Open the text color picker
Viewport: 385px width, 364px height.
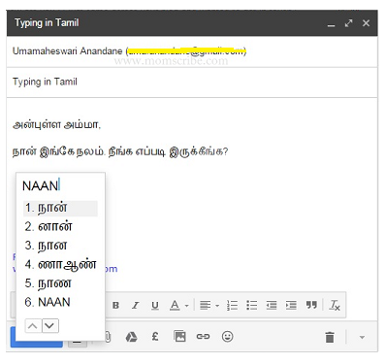point(178,305)
